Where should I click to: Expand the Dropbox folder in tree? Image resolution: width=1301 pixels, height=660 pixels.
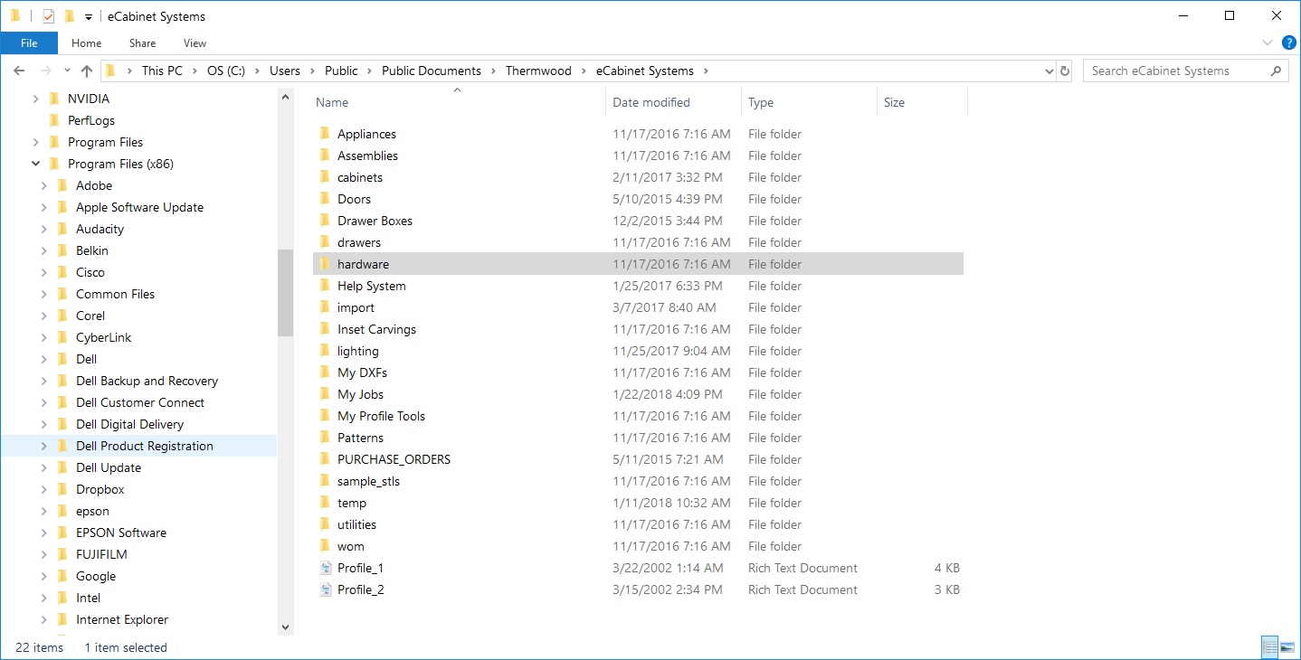pos(44,489)
